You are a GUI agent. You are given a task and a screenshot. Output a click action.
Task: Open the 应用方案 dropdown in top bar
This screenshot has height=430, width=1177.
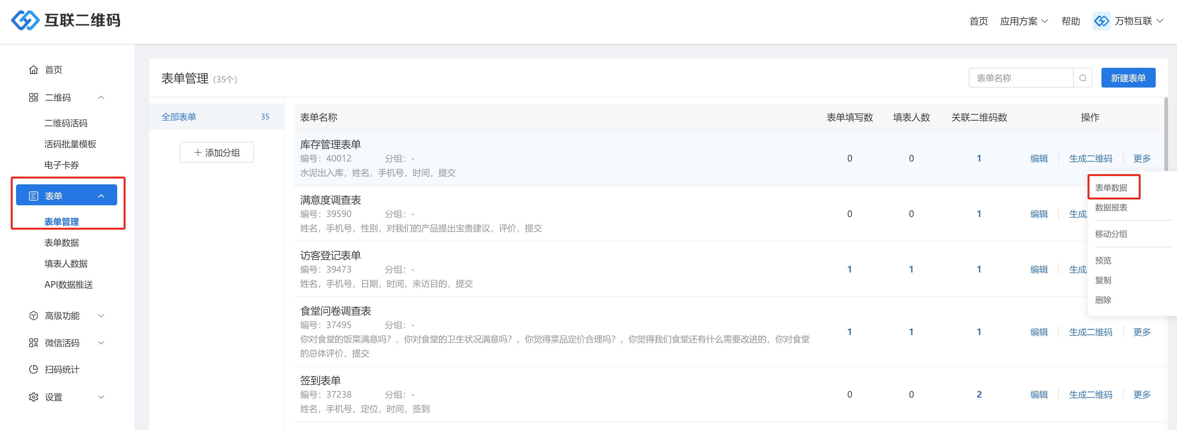pos(1023,21)
